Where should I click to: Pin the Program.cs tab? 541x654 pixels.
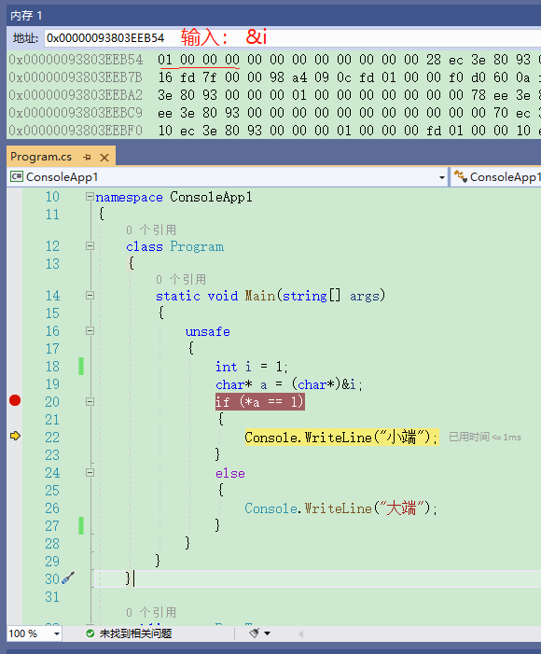(x=87, y=158)
